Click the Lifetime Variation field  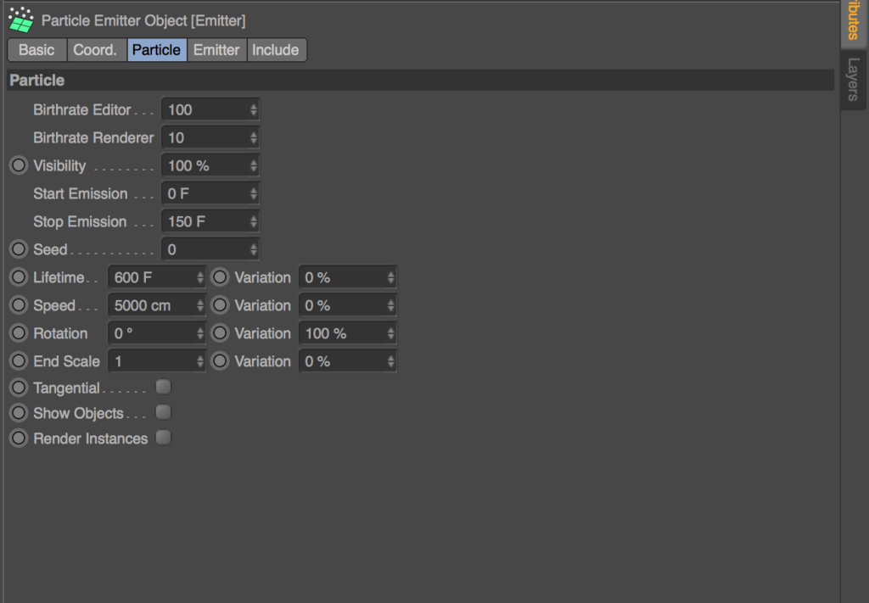[x=347, y=277]
